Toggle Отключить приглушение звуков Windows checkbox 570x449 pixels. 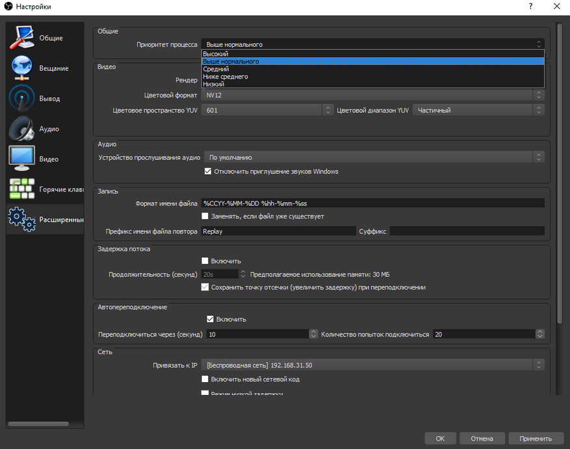208,172
